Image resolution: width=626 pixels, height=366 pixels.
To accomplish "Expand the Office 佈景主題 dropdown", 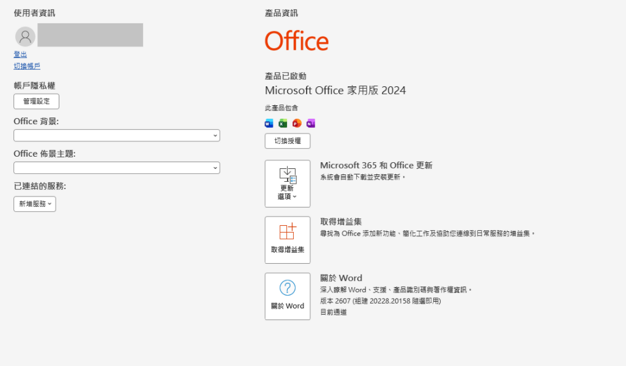I will [x=117, y=168].
